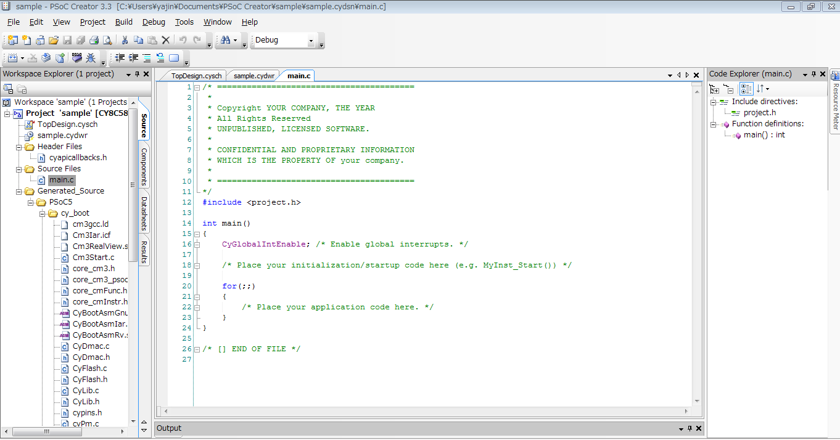Open the Tools menu
Screen dimensions: 840x440
pyautogui.click(x=184, y=22)
